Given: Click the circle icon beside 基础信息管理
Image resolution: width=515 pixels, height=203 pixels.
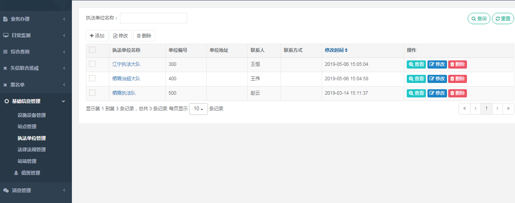Looking at the screenshot, I should (7, 101).
